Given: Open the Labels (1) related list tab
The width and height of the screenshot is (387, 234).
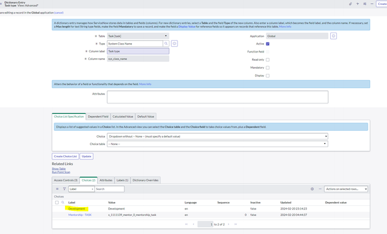Looking at the screenshot, I should tap(123, 180).
